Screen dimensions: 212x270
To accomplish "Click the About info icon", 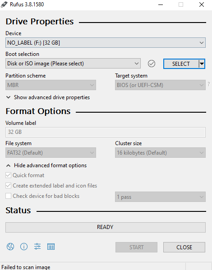I will coord(24,247).
